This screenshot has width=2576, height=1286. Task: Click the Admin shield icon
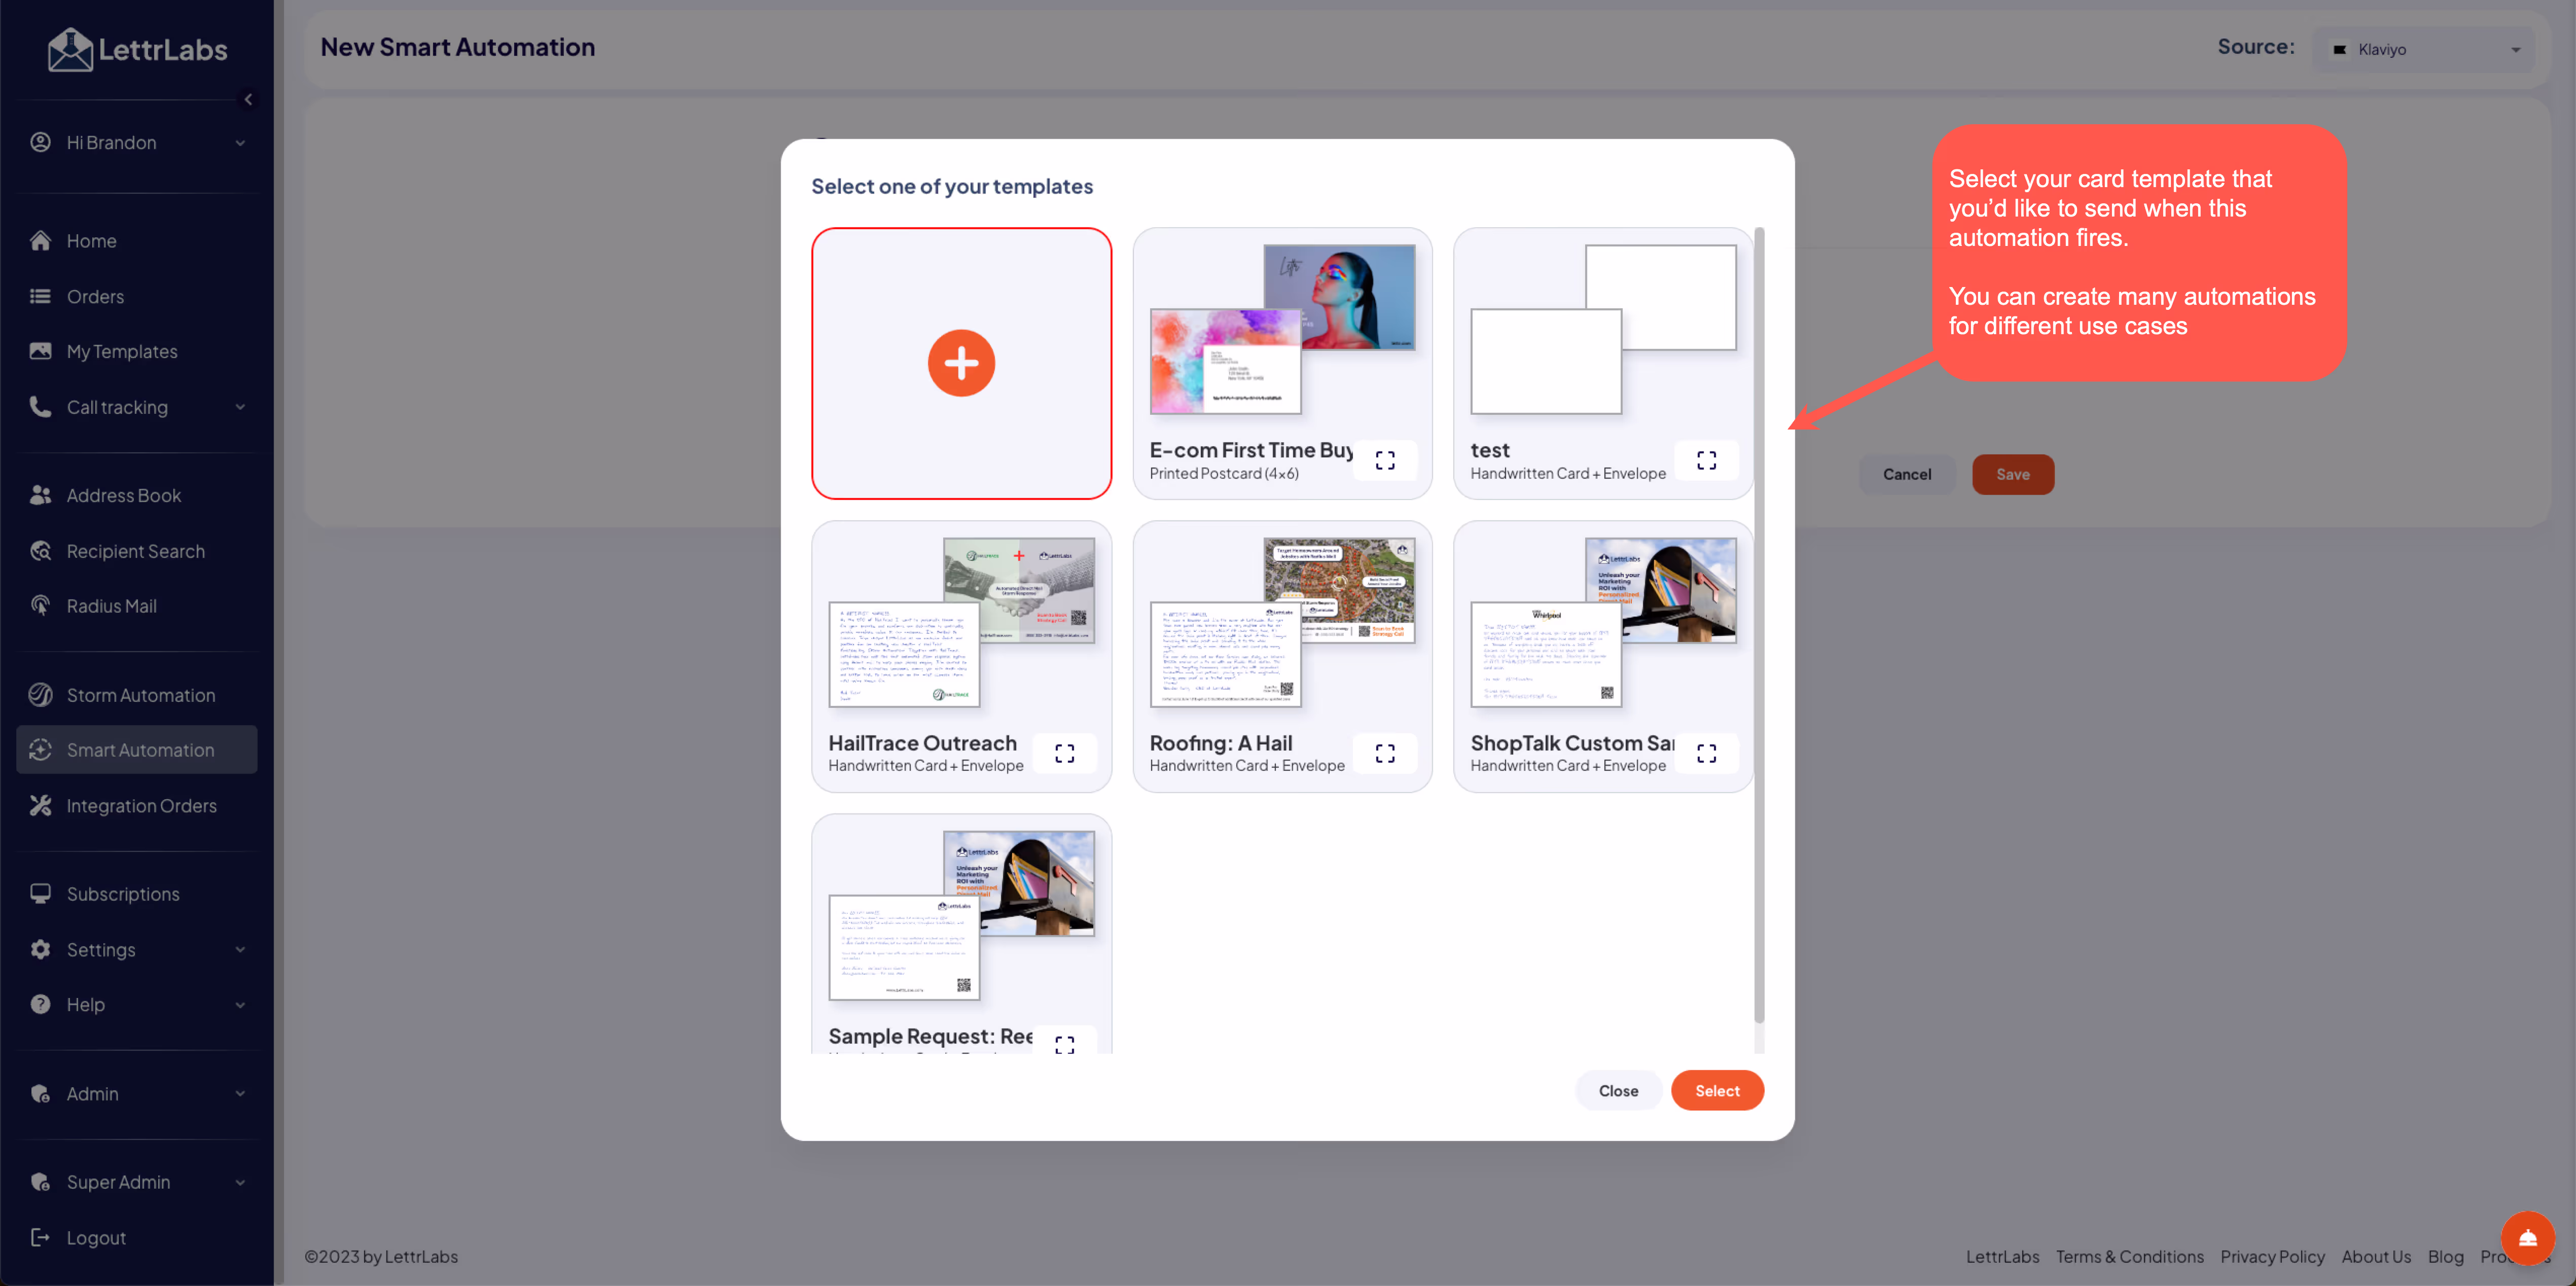pyautogui.click(x=40, y=1094)
